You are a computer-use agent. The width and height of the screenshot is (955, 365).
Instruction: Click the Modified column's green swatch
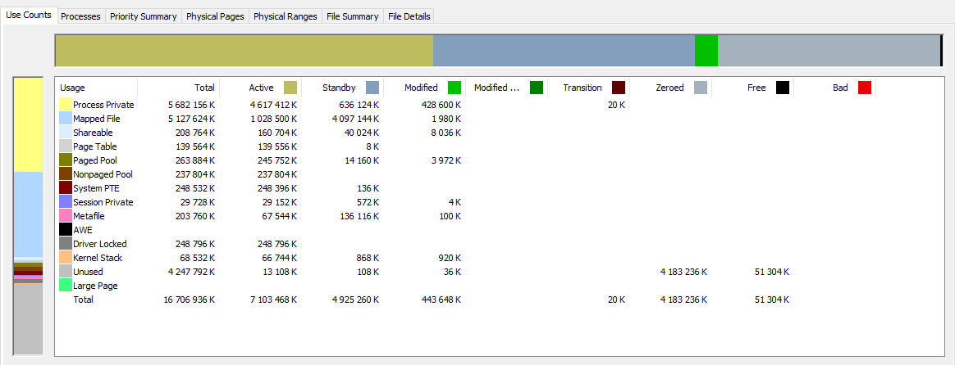tap(455, 88)
